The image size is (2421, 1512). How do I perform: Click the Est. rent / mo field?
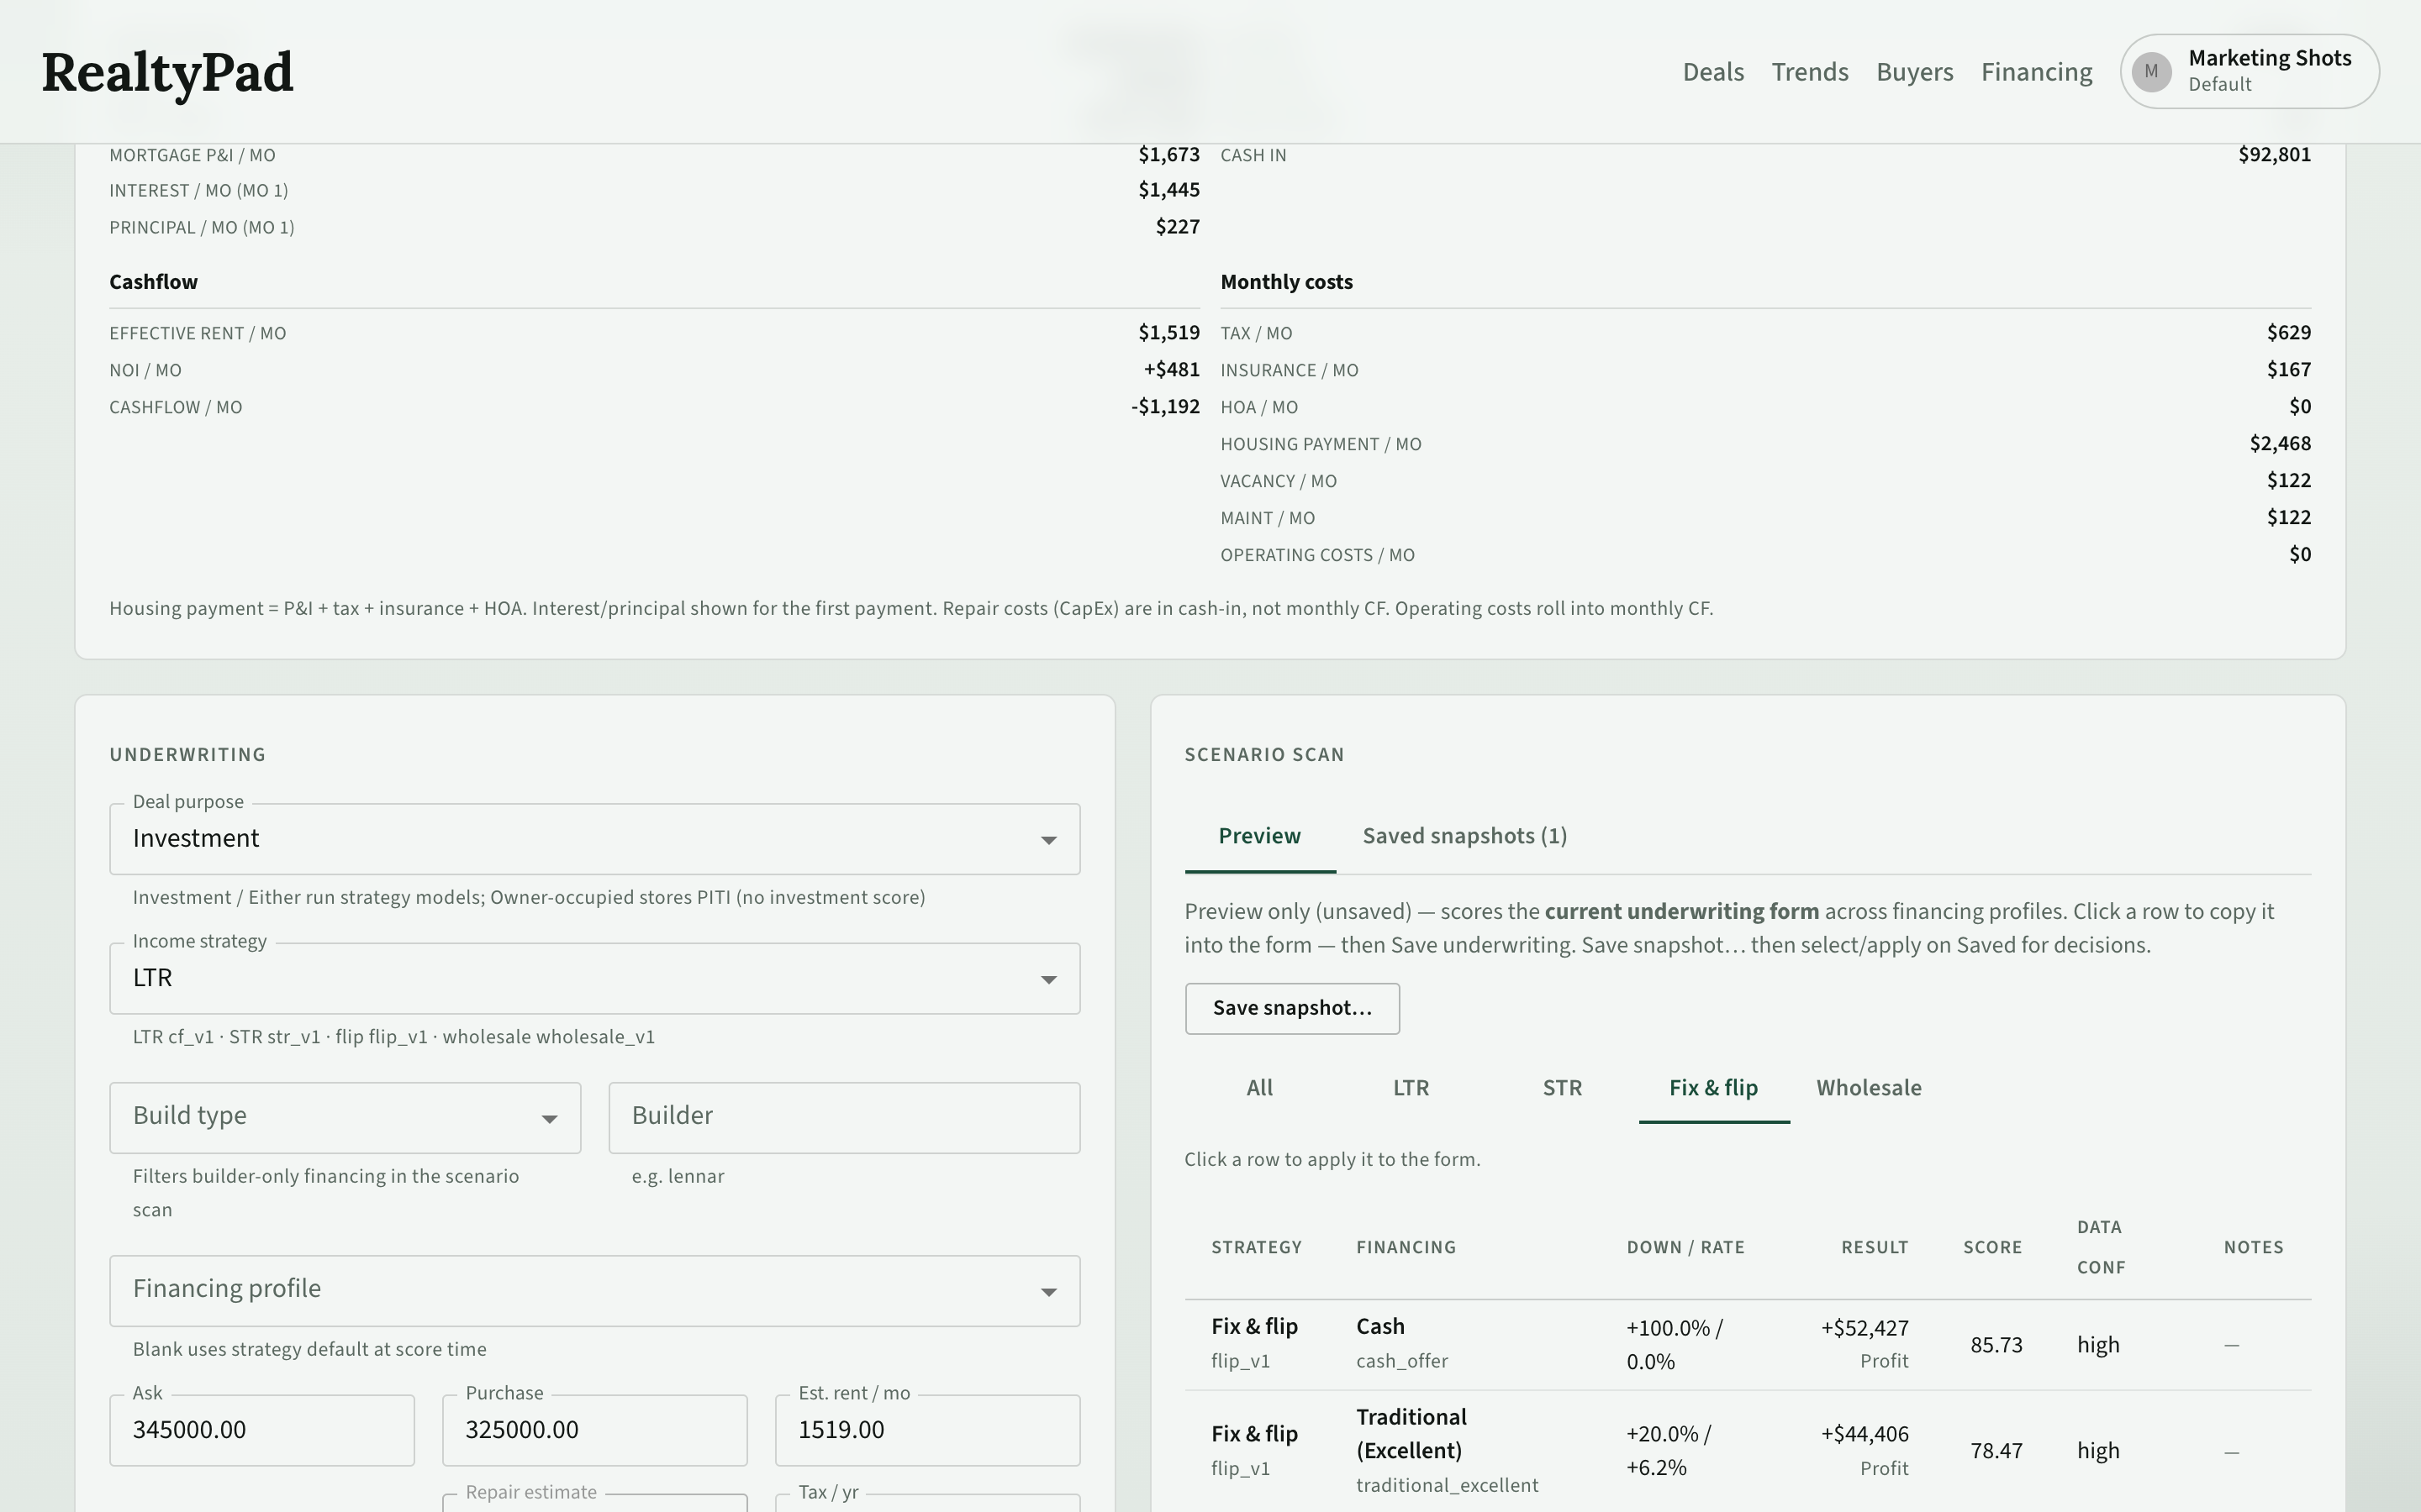click(927, 1430)
